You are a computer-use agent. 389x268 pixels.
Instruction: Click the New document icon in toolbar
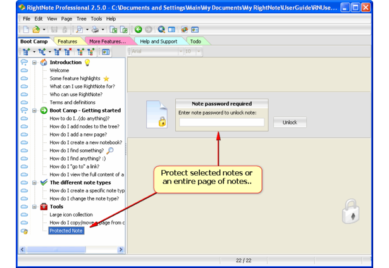click(x=26, y=30)
